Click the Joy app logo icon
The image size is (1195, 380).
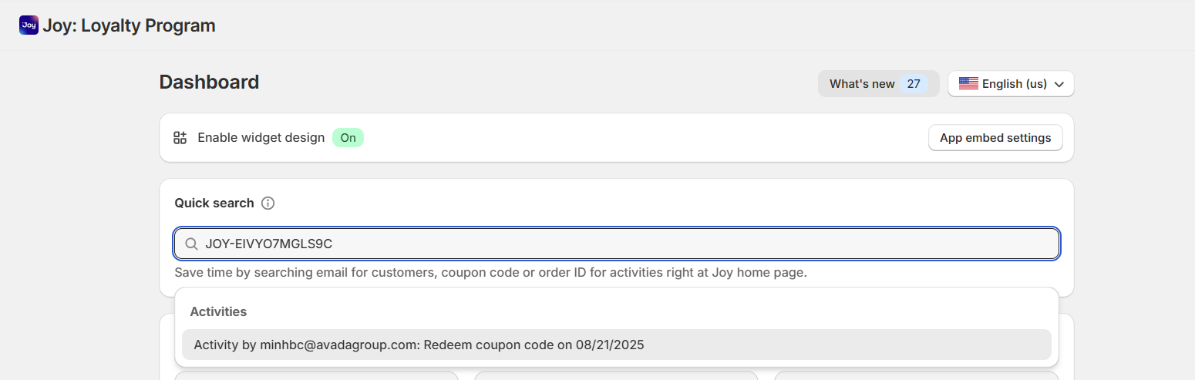point(29,25)
